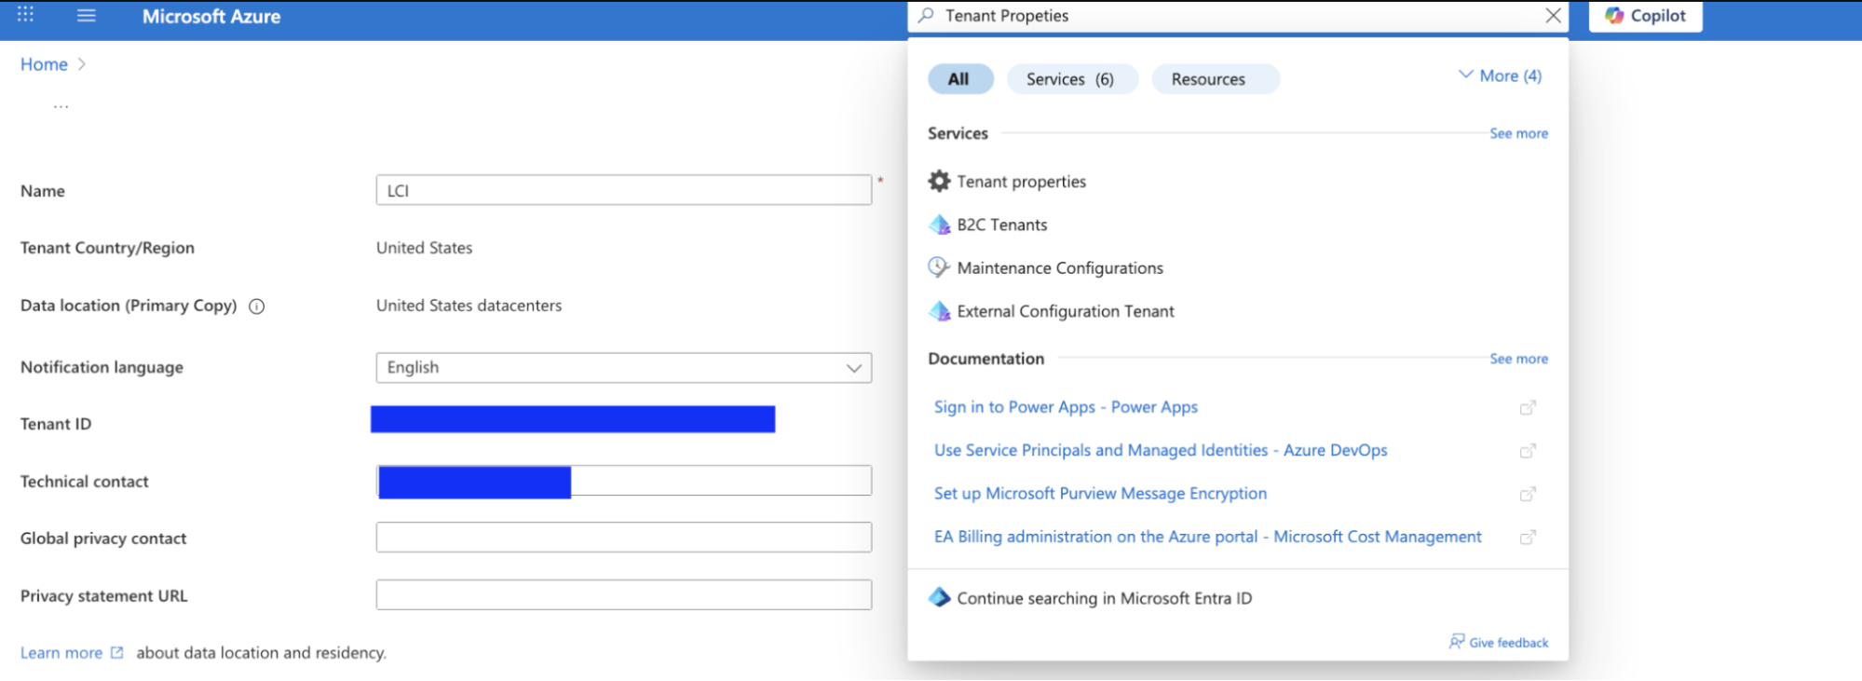Select the All filter tab
Image resolution: width=1862 pixels, height=681 pixels.
958,79
